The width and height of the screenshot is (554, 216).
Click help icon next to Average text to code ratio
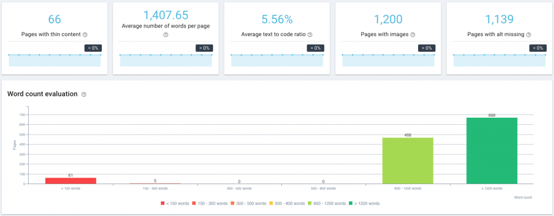[310, 35]
